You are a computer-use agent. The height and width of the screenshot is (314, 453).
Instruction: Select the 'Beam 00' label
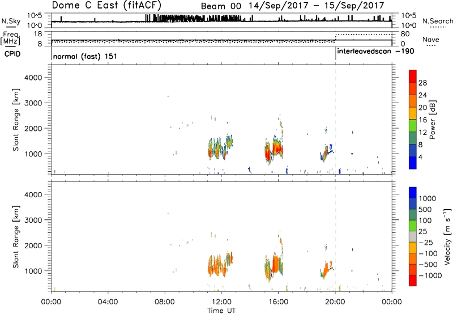(x=221, y=6)
